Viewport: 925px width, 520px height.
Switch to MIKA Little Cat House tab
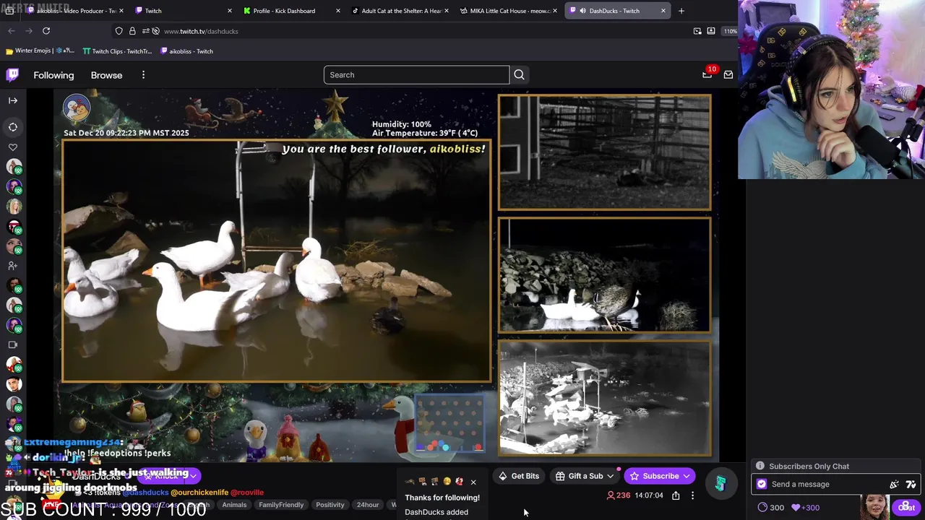pyautogui.click(x=507, y=11)
